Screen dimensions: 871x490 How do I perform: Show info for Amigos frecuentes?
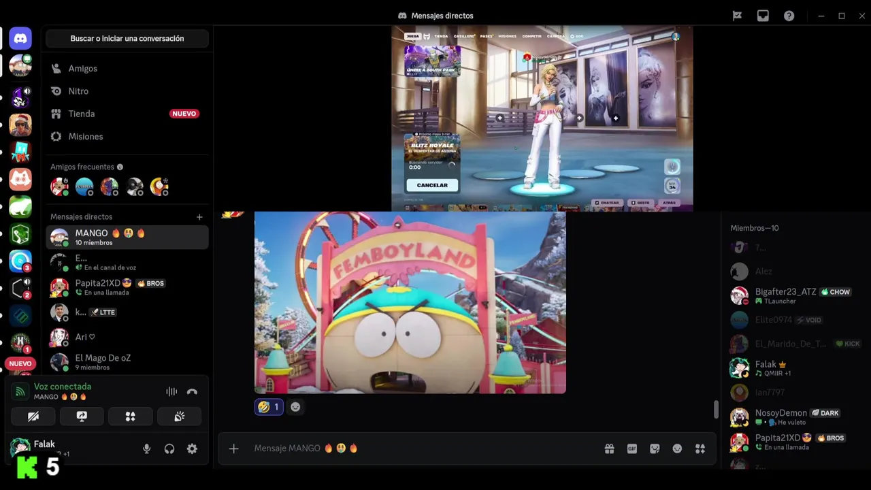tap(120, 167)
